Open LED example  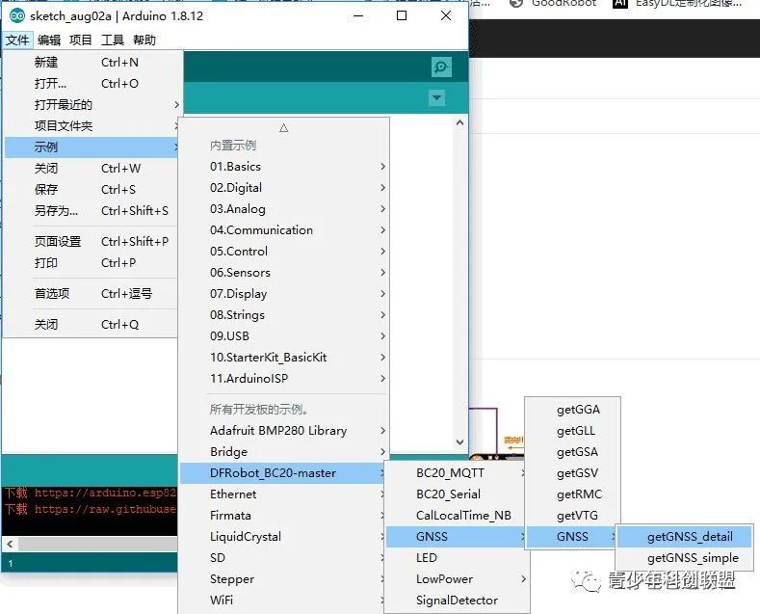pyautogui.click(x=458, y=558)
